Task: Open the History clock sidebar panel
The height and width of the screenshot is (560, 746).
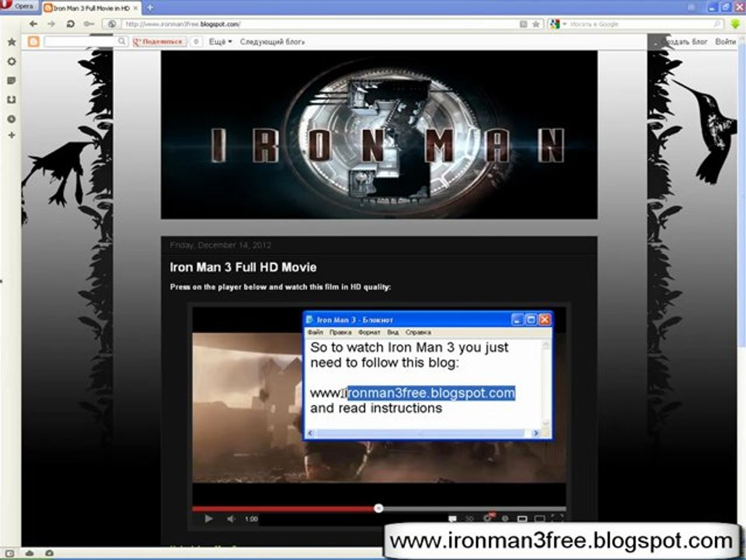Action: [x=12, y=118]
